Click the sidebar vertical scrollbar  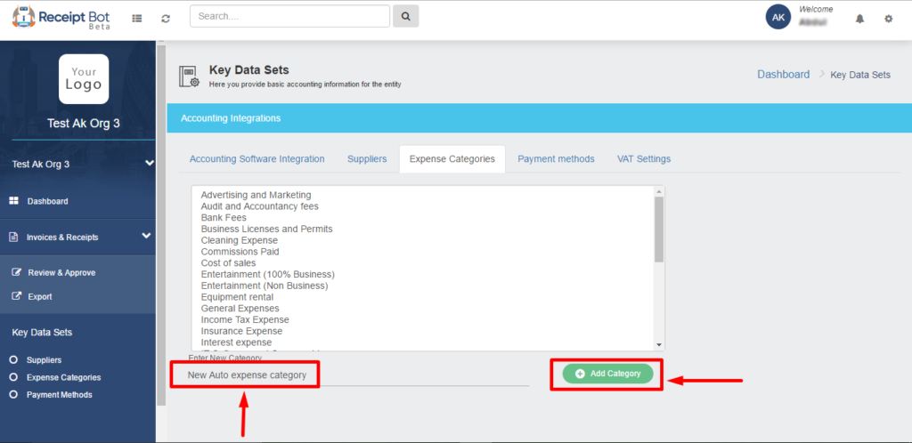point(161,225)
